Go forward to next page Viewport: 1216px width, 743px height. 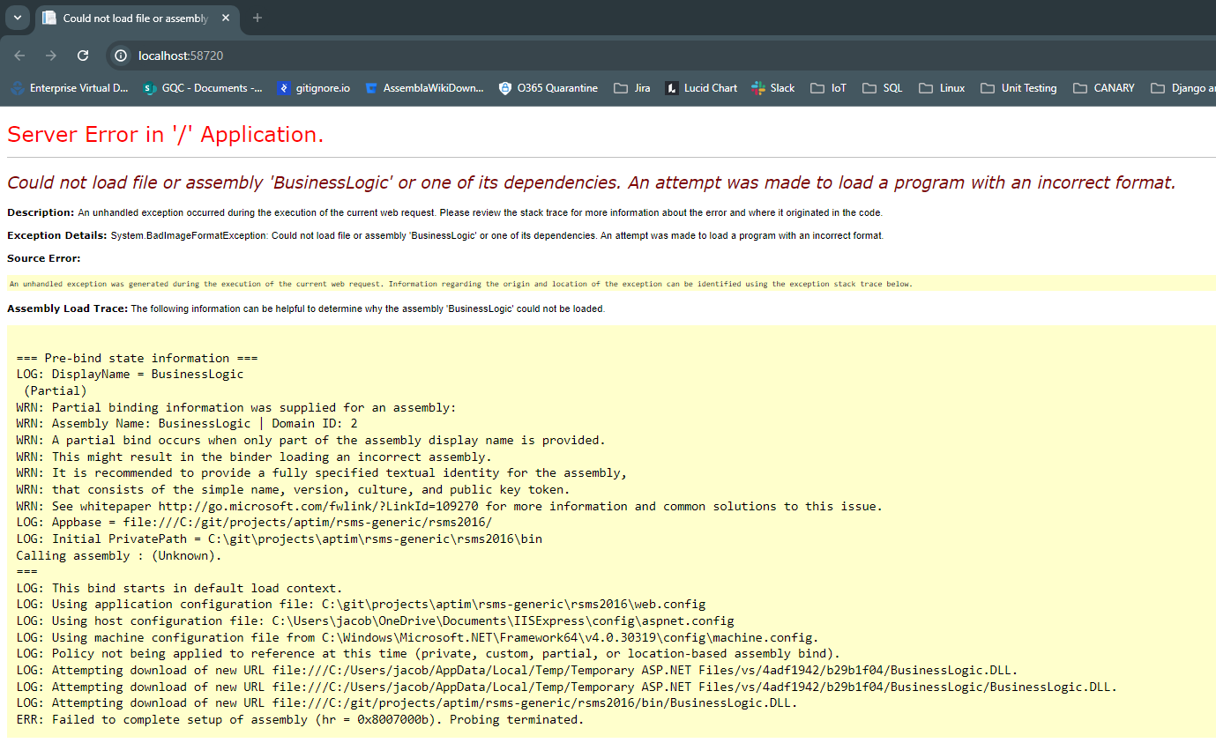pos(51,56)
